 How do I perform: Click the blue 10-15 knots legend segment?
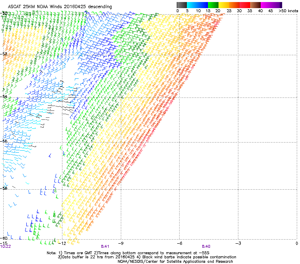[202, 5]
